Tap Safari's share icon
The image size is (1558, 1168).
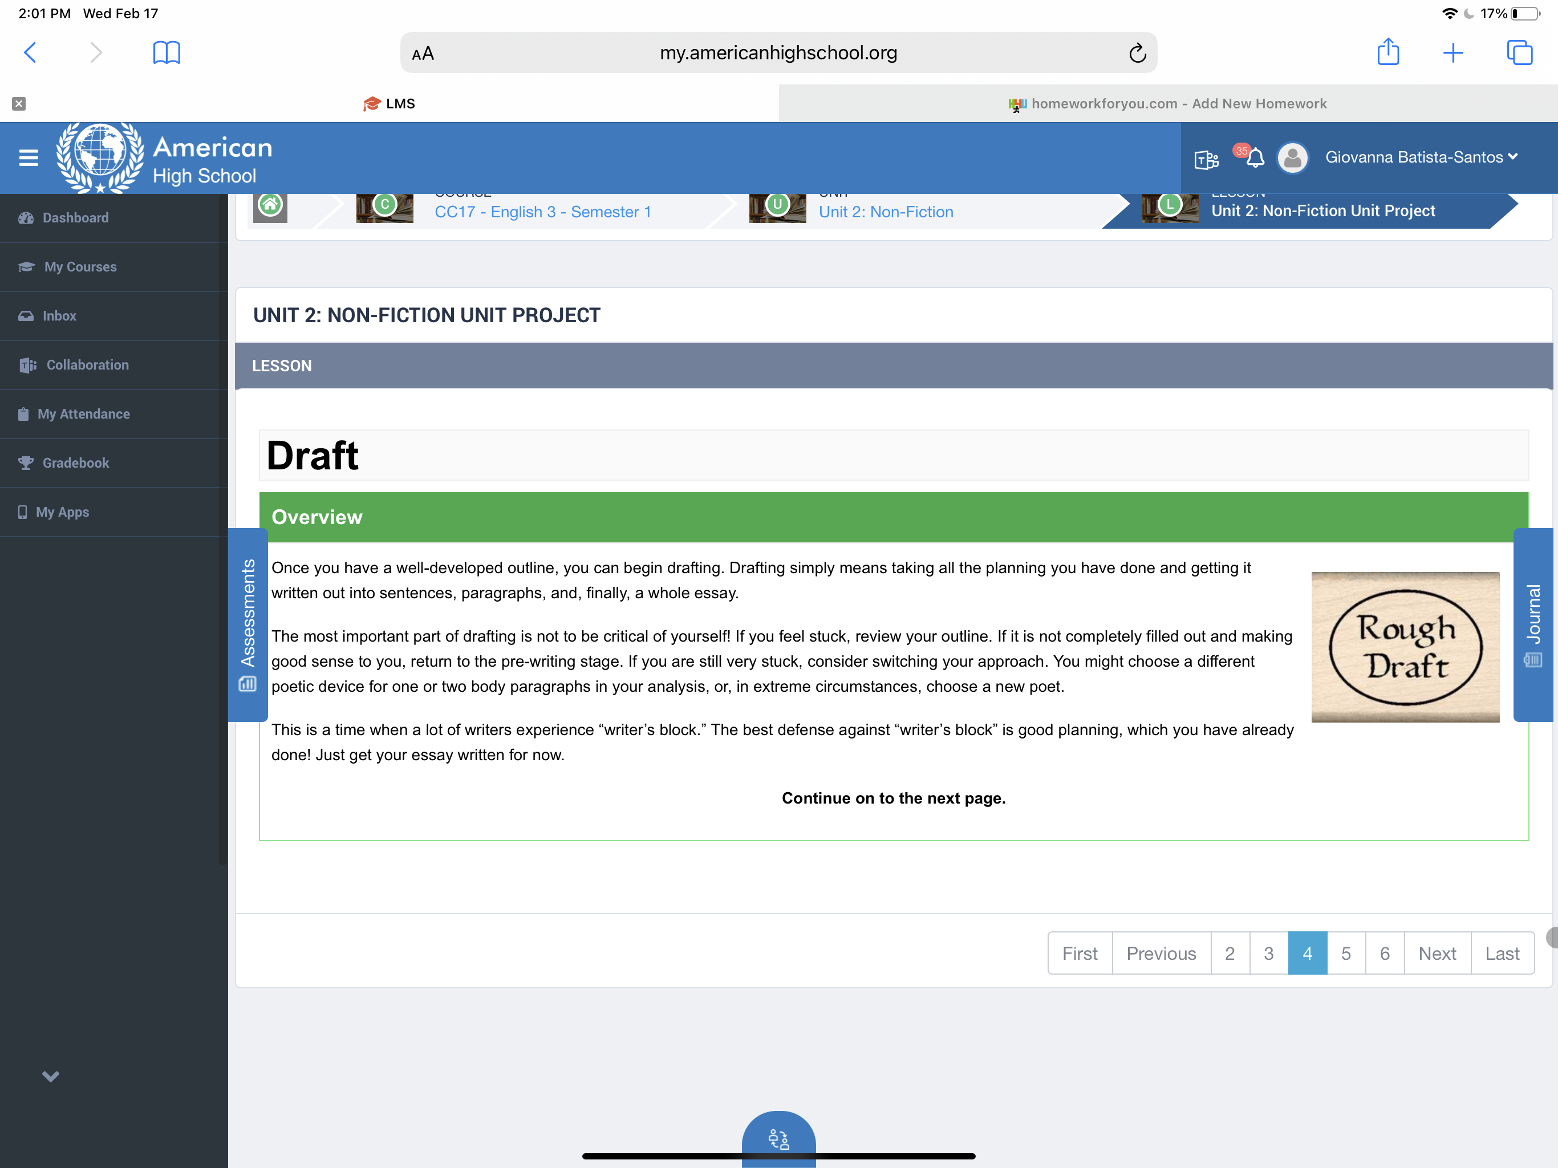coord(1387,52)
